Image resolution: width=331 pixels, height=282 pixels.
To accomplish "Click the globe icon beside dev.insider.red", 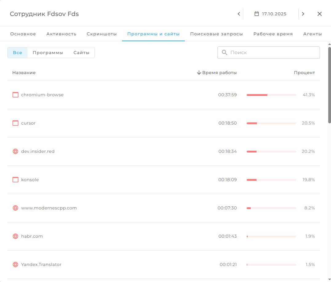I will point(15,151).
